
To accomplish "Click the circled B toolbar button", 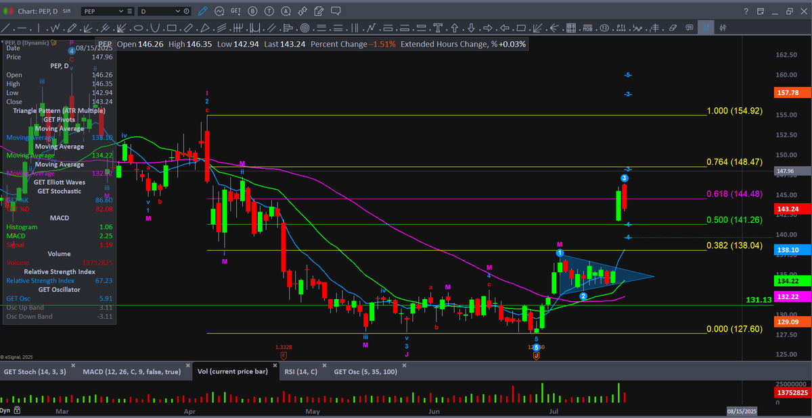I will (x=252, y=11).
